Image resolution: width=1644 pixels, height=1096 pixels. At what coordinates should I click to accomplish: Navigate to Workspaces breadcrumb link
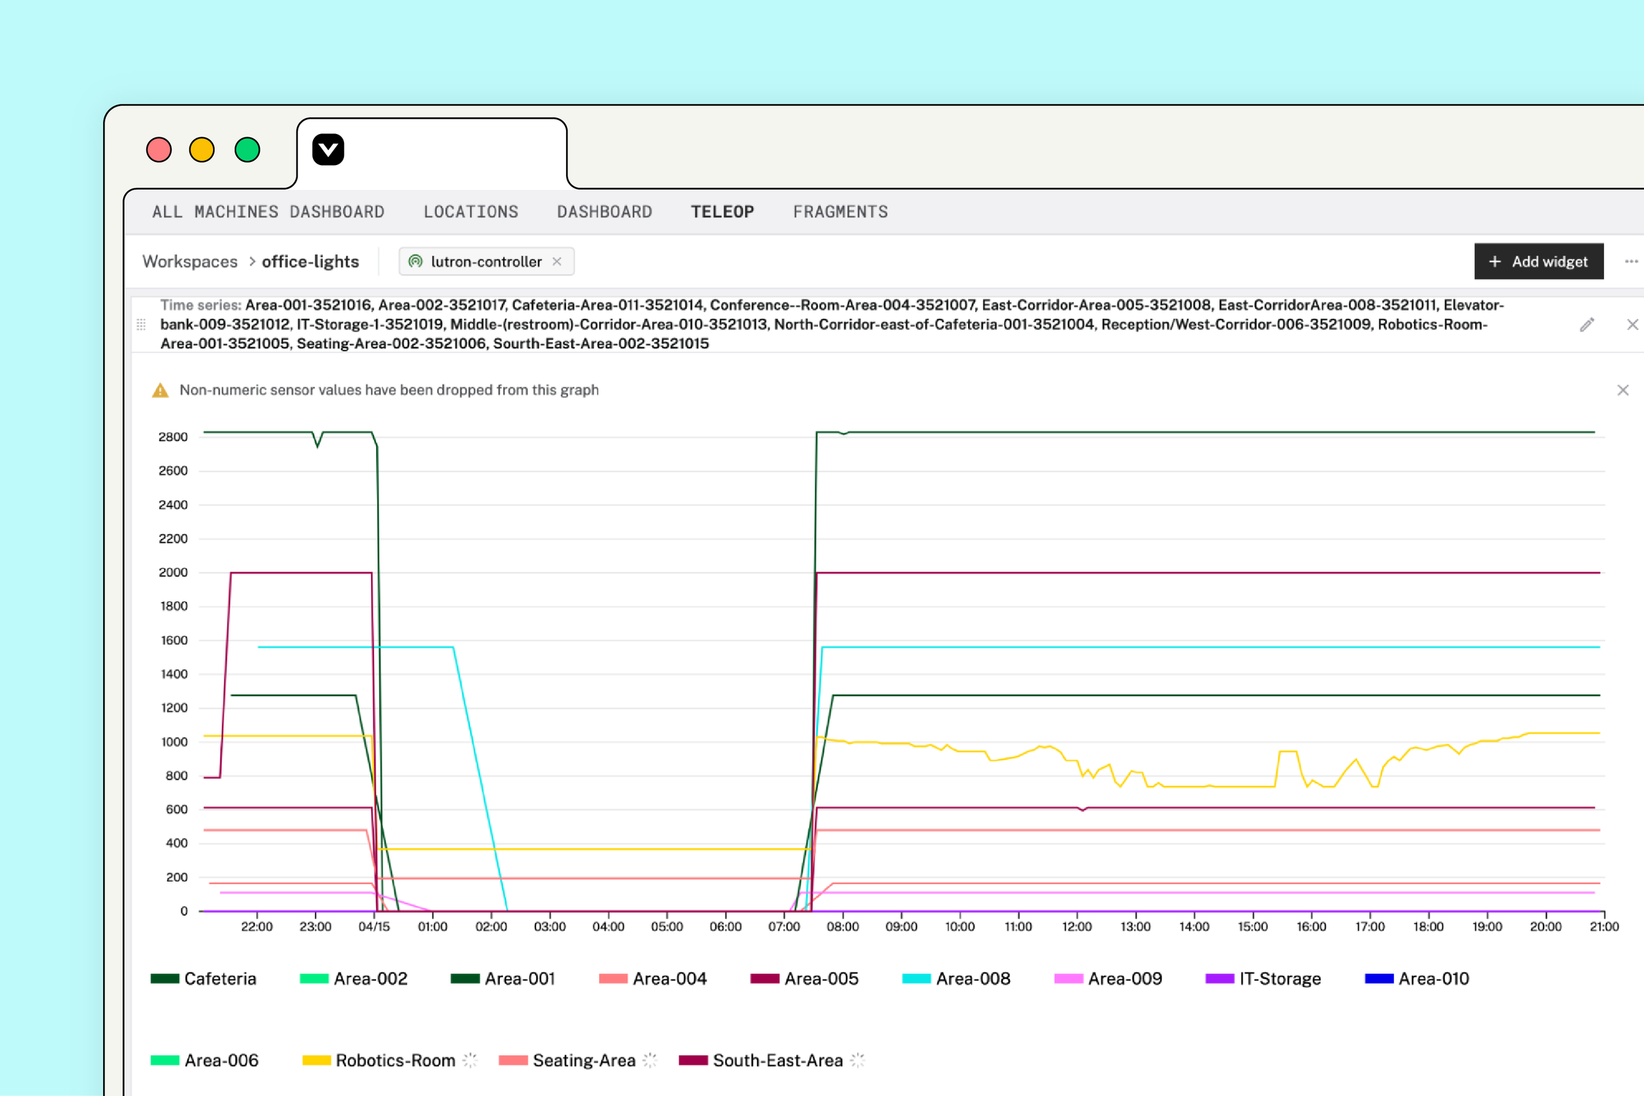[190, 262]
